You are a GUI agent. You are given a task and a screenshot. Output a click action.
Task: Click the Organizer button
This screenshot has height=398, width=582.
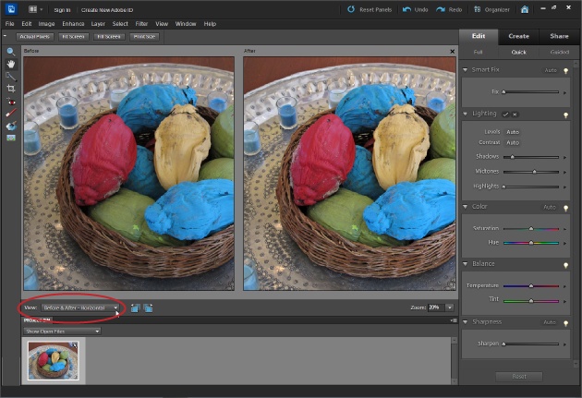pos(492,9)
